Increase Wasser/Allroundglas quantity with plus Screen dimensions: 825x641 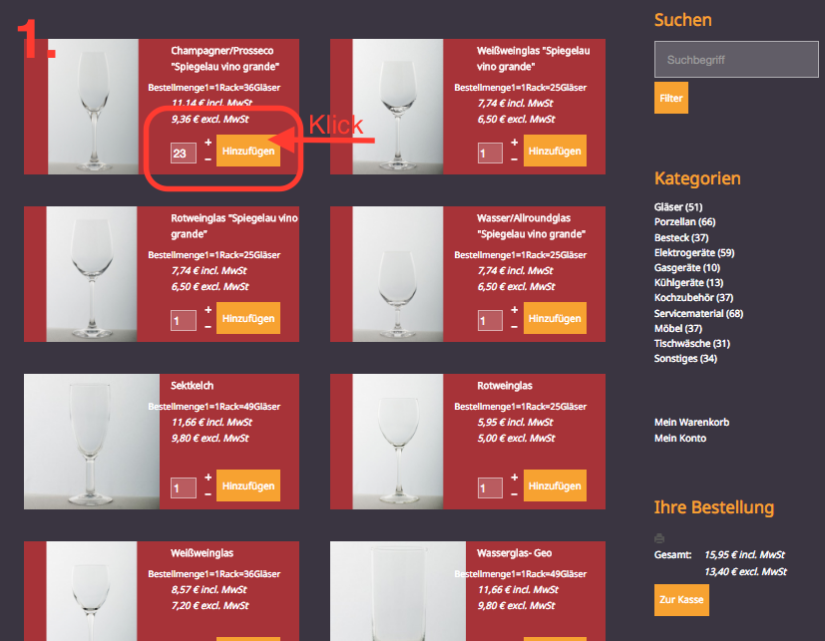[x=514, y=310]
